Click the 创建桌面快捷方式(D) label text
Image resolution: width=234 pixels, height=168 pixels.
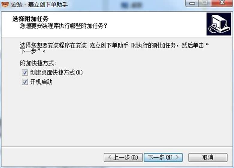coord(56,73)
